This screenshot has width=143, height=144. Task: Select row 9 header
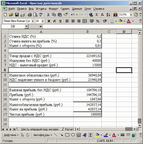[5, 75]
